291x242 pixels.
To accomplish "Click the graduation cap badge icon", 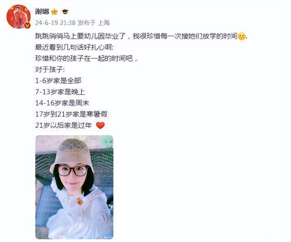I will point(65,12).
